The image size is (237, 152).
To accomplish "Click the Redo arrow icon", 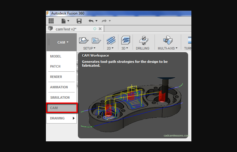I will coord(104,21).
